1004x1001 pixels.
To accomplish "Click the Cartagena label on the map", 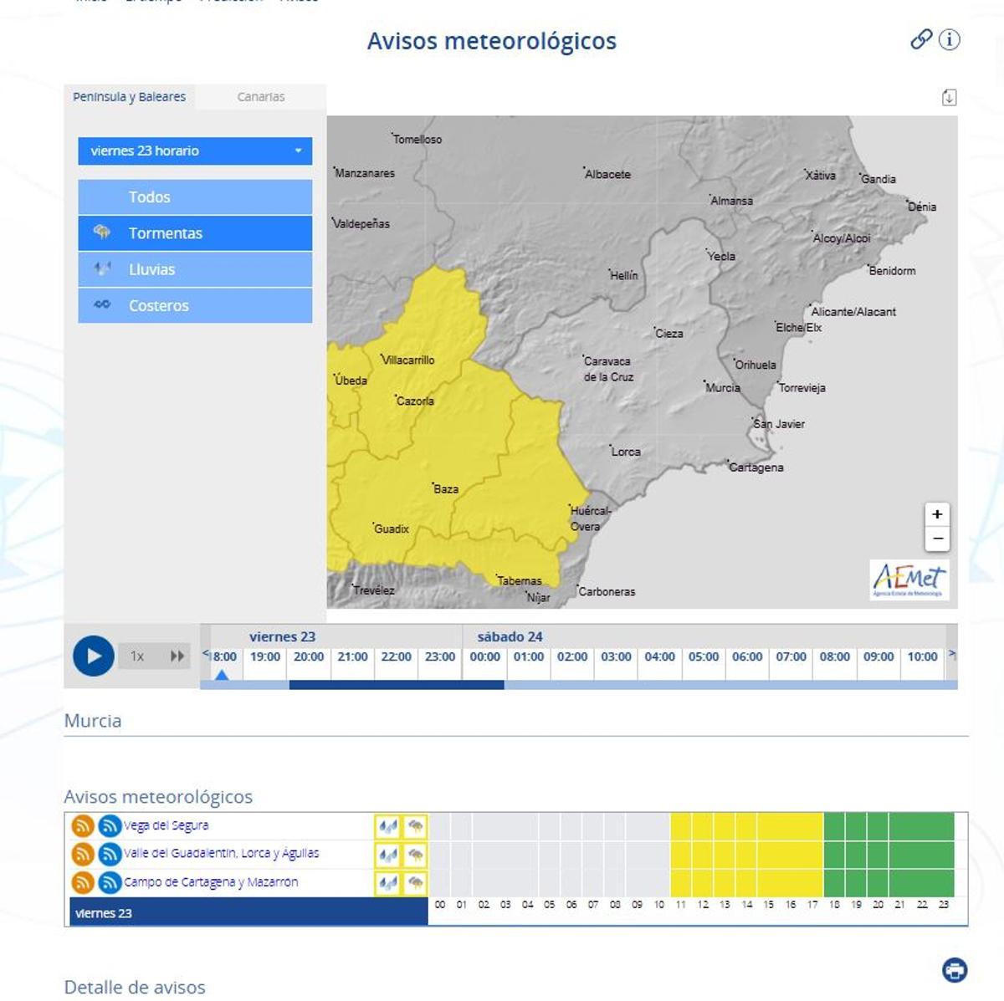I will pyautogui.click(x=756, y=467).
